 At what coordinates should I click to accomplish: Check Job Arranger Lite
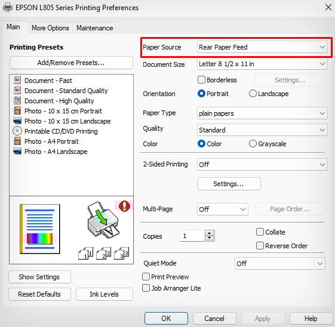(x=146, y=288)
